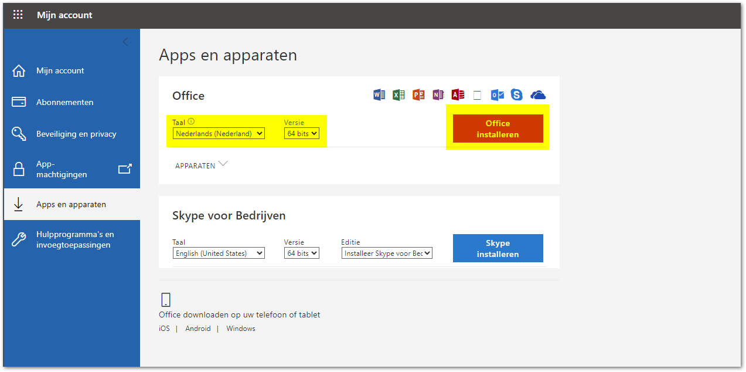Select Apps en apparaten in the sidebar
Image resolution: width=746 pixels, height=372 pixels.
[71, 204]
